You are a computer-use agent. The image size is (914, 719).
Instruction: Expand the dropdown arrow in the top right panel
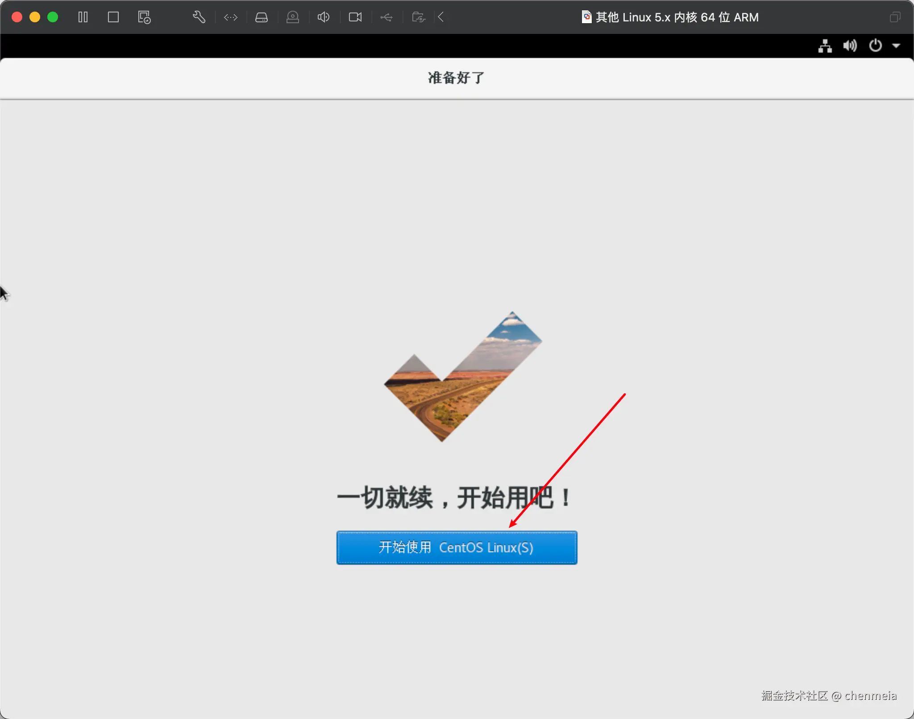[x=897, y=46]
